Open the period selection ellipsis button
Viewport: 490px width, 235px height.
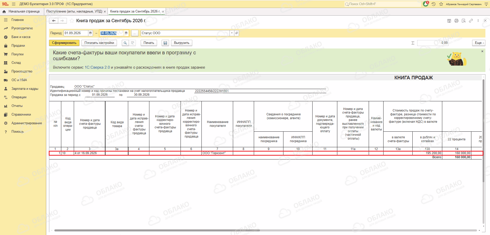[x=135, y=33]
